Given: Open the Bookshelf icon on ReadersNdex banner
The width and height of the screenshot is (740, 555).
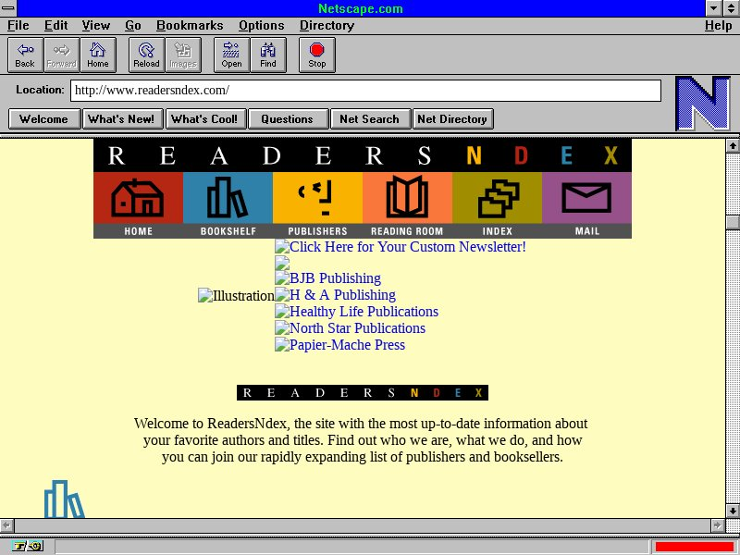Looking at the screenshot, I should (x=228, y=198).
